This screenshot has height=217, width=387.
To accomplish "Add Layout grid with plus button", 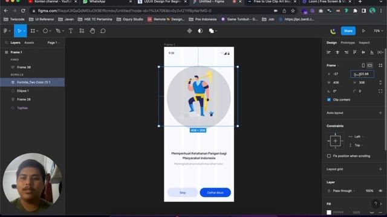I will pos(380,169).
